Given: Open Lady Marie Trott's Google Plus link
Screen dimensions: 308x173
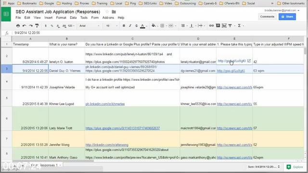Looking at the screenshot, I should [x=123, y=128].
